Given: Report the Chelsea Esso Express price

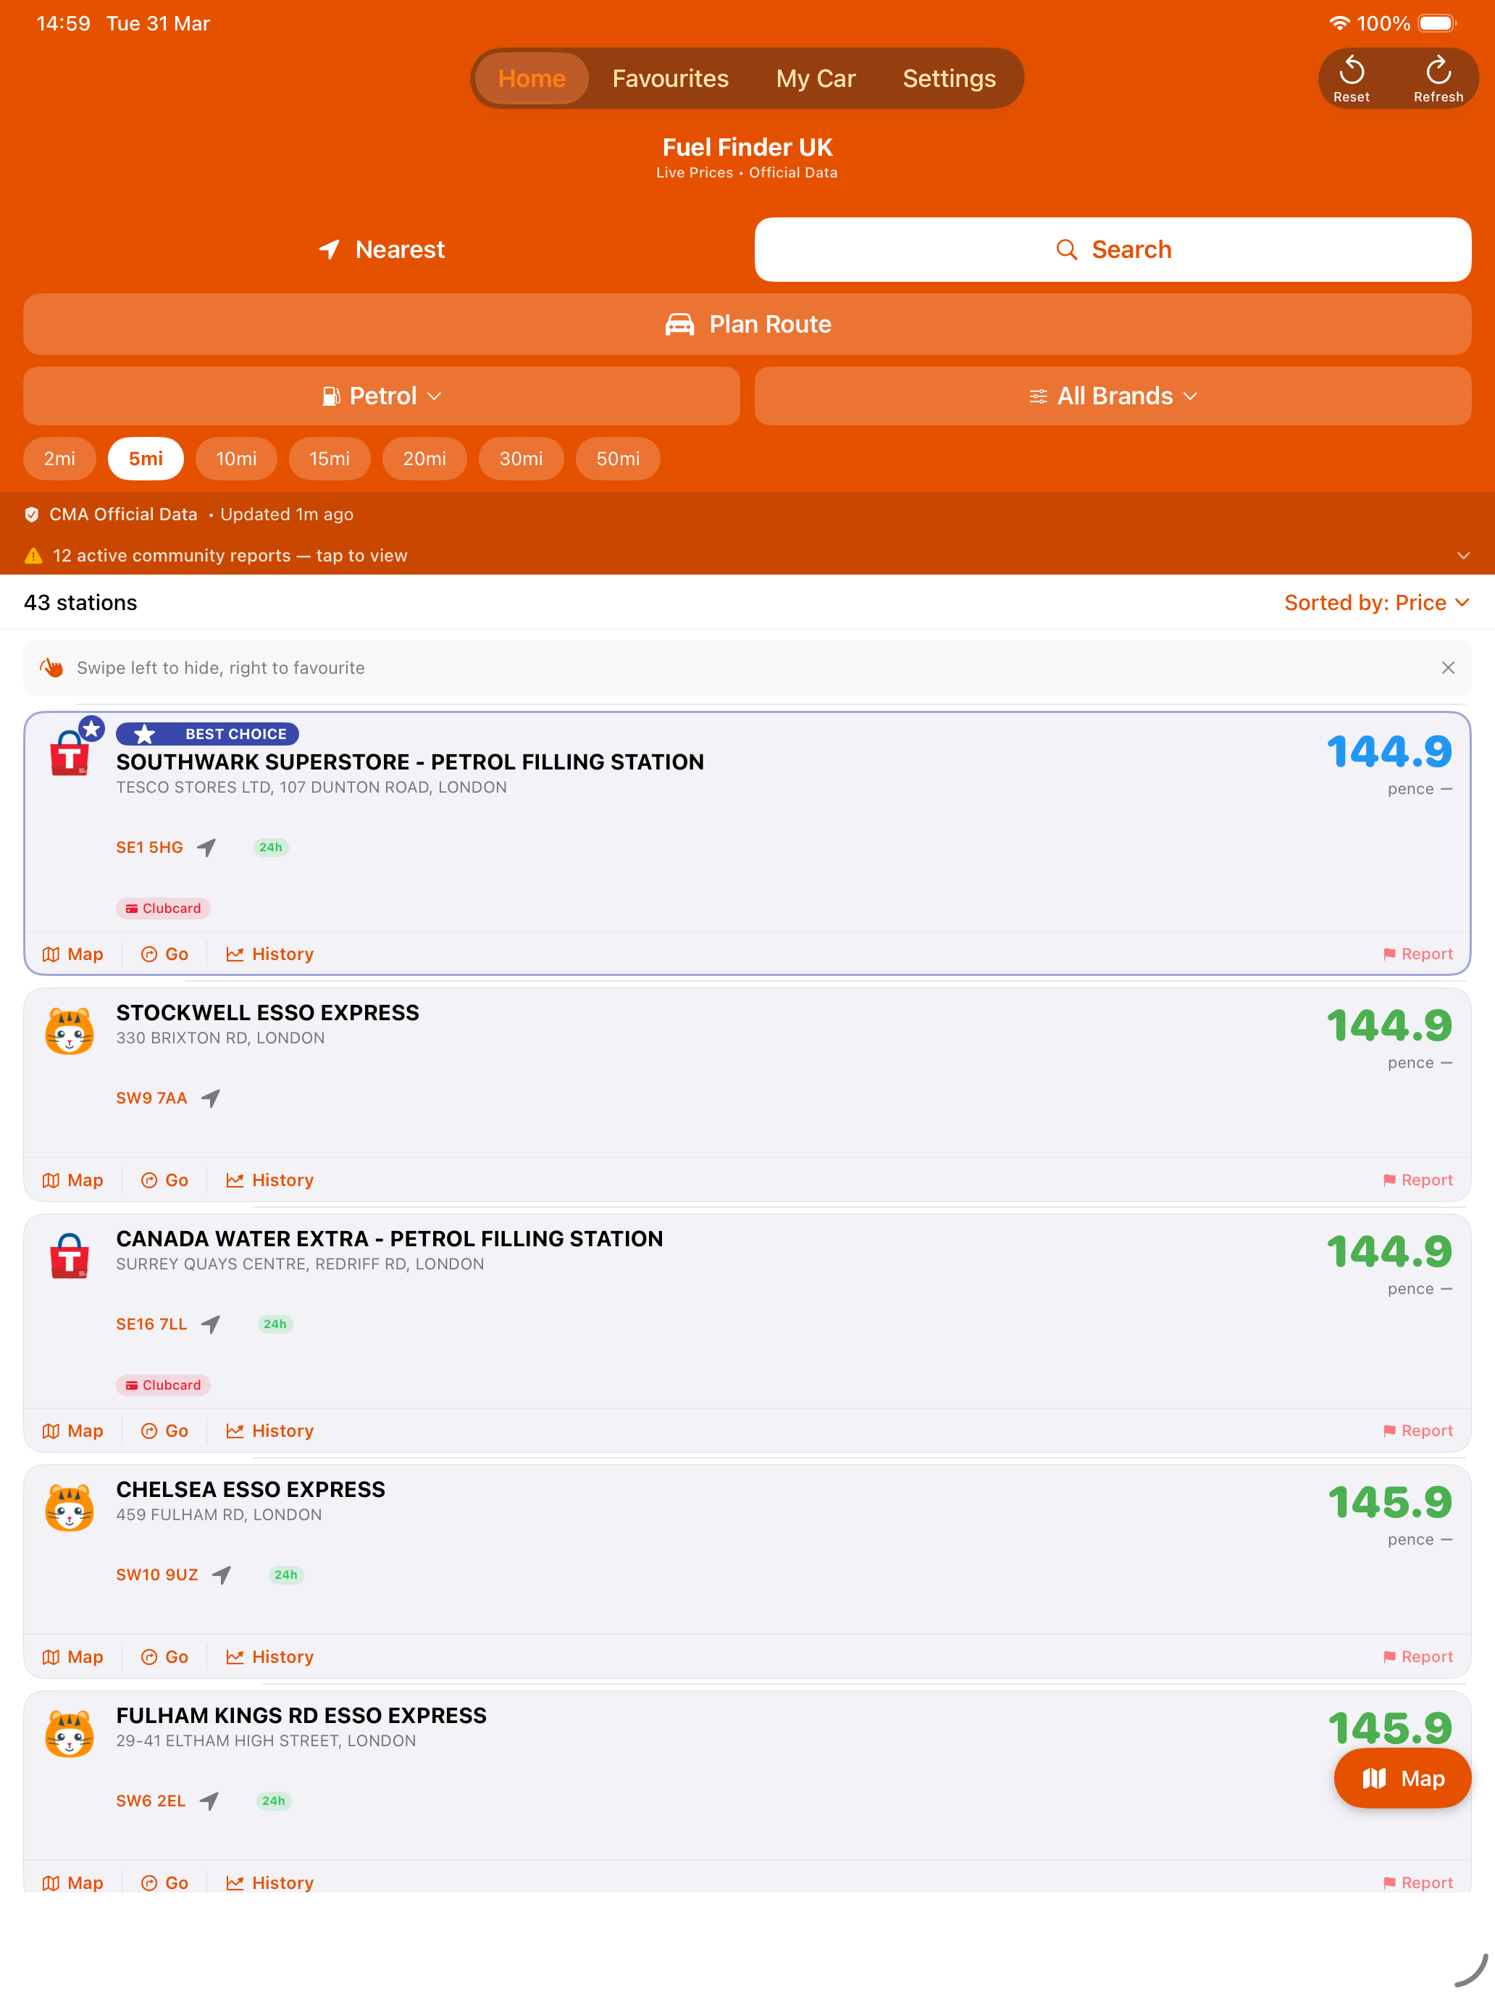Looking at the screenshot, I should pos(1417,1656).
